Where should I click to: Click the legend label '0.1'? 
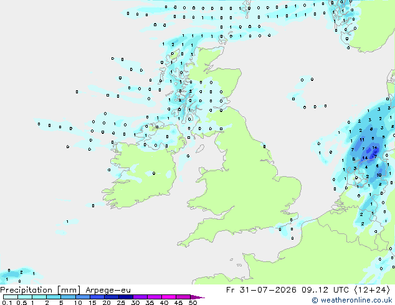7,303
